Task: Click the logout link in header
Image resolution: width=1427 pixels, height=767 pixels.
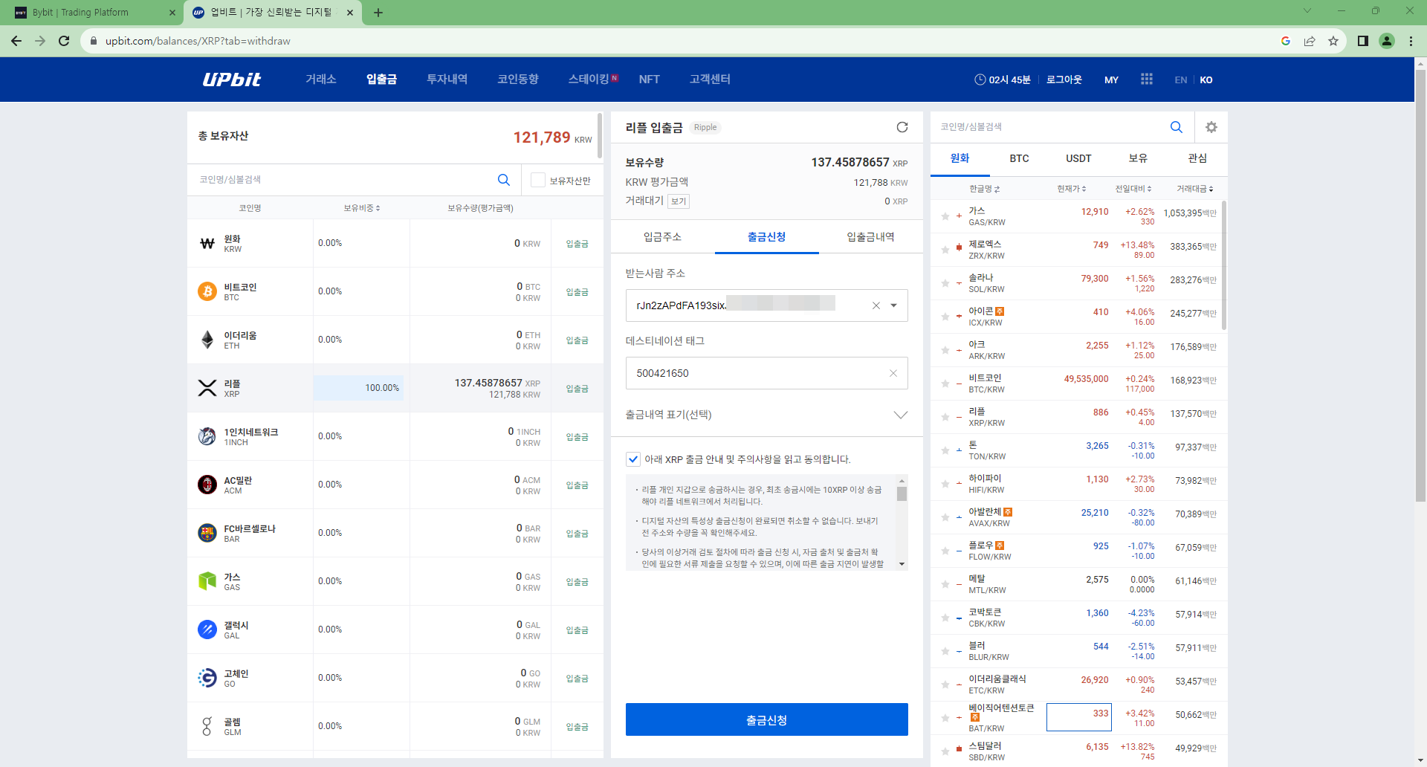Action: click(x=1064, y=80)
